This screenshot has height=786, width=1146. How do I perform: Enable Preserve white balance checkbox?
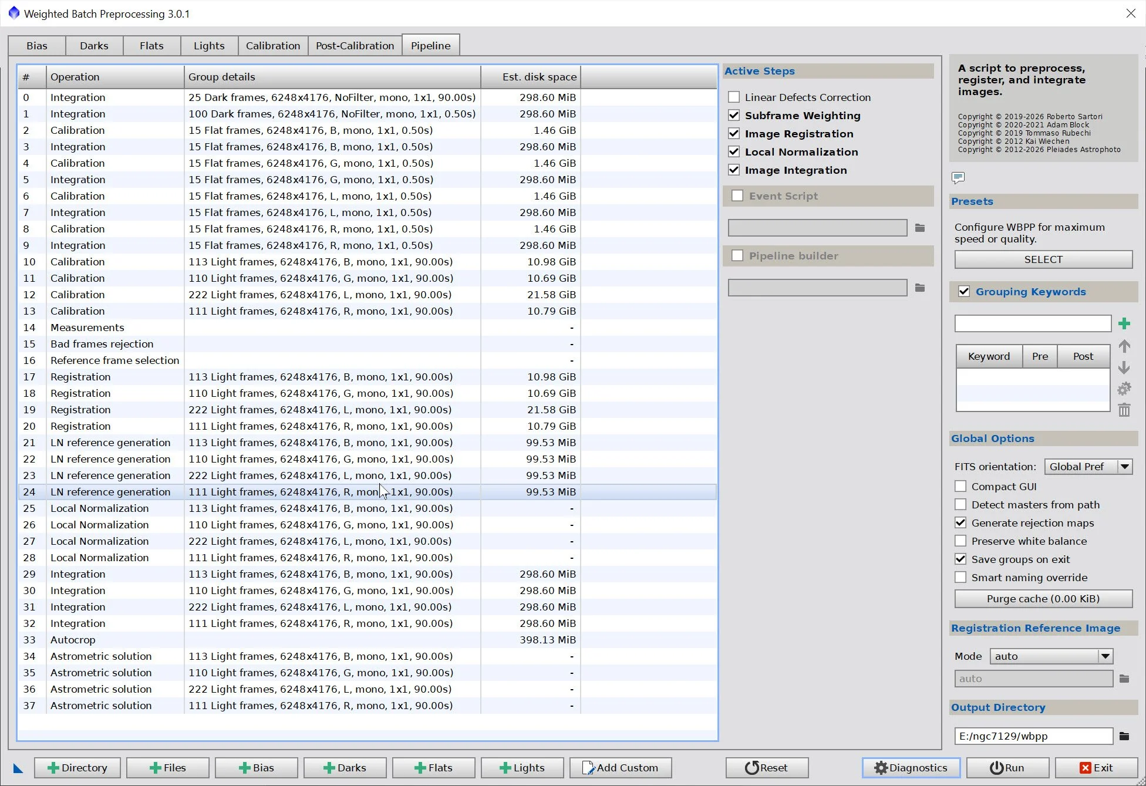click(x=960, y=541)
